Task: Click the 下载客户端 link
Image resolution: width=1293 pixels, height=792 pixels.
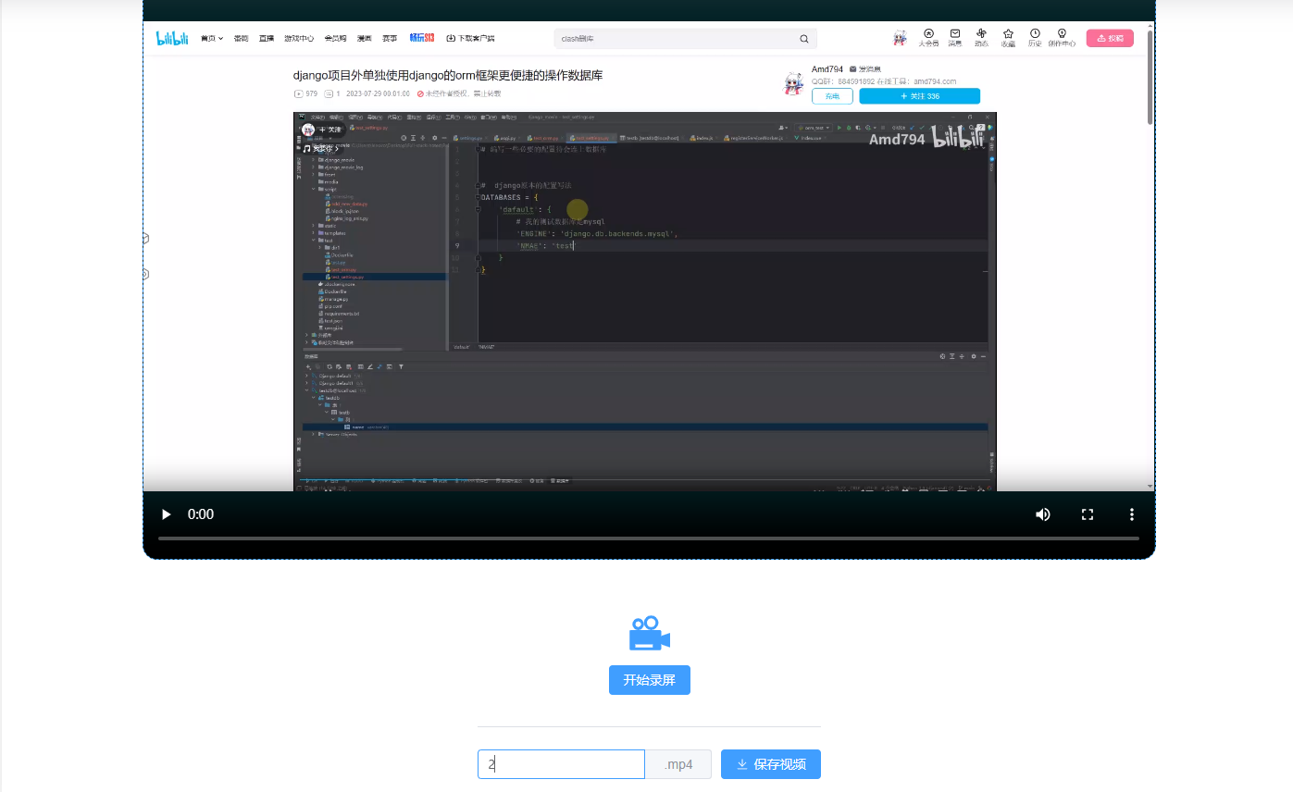Action: (x=471, y=39)
